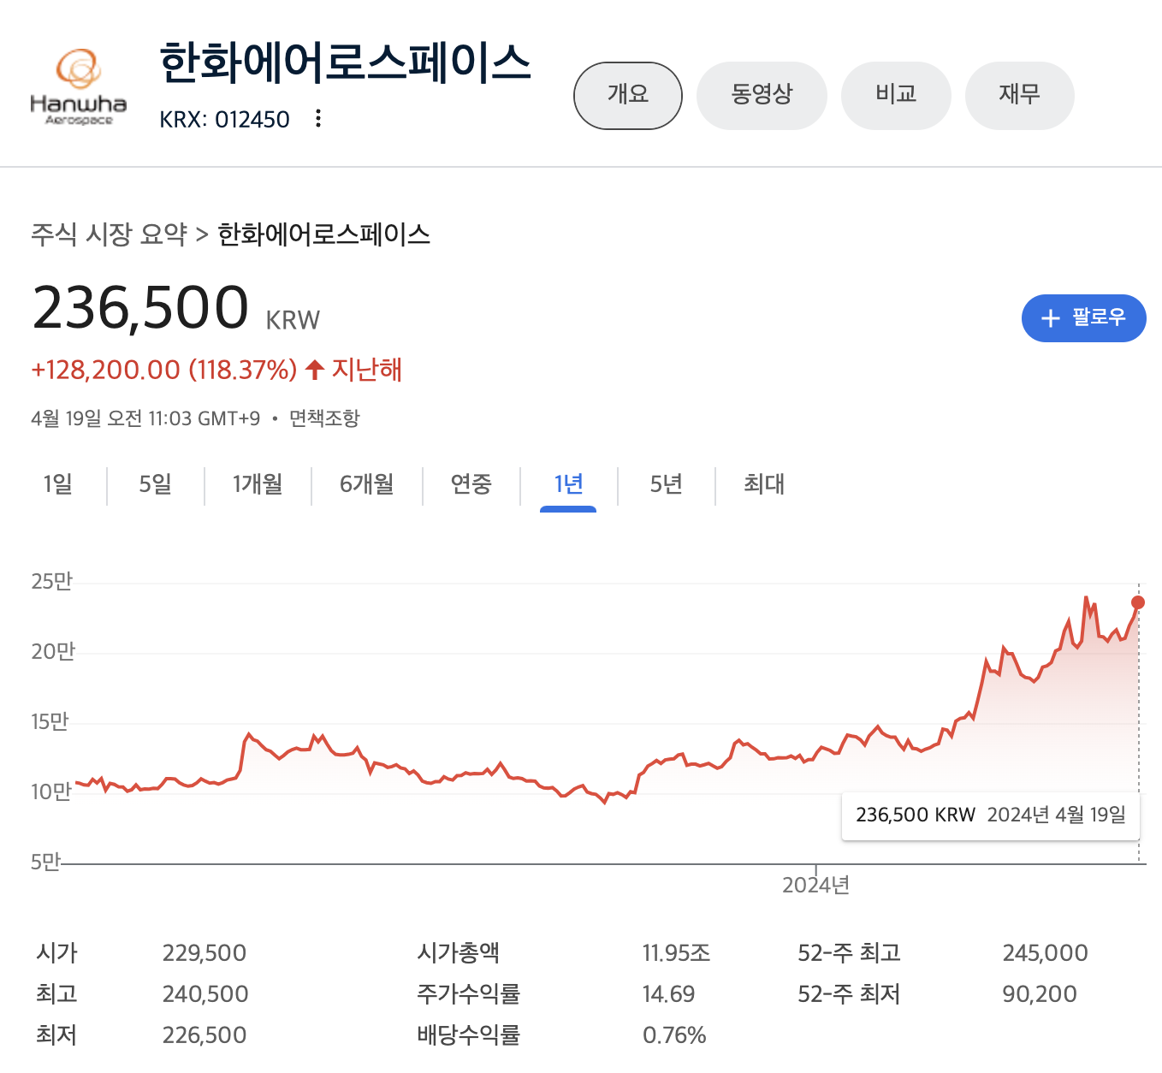Select the 비교 tab
The height and width of the screenshot is (1073, 1162).
(896, 95)
